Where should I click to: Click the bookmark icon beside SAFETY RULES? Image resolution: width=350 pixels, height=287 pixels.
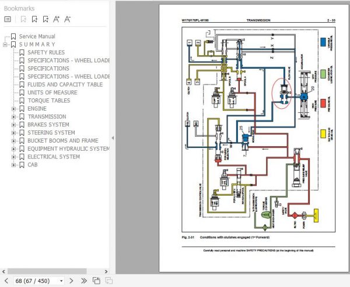22,52
